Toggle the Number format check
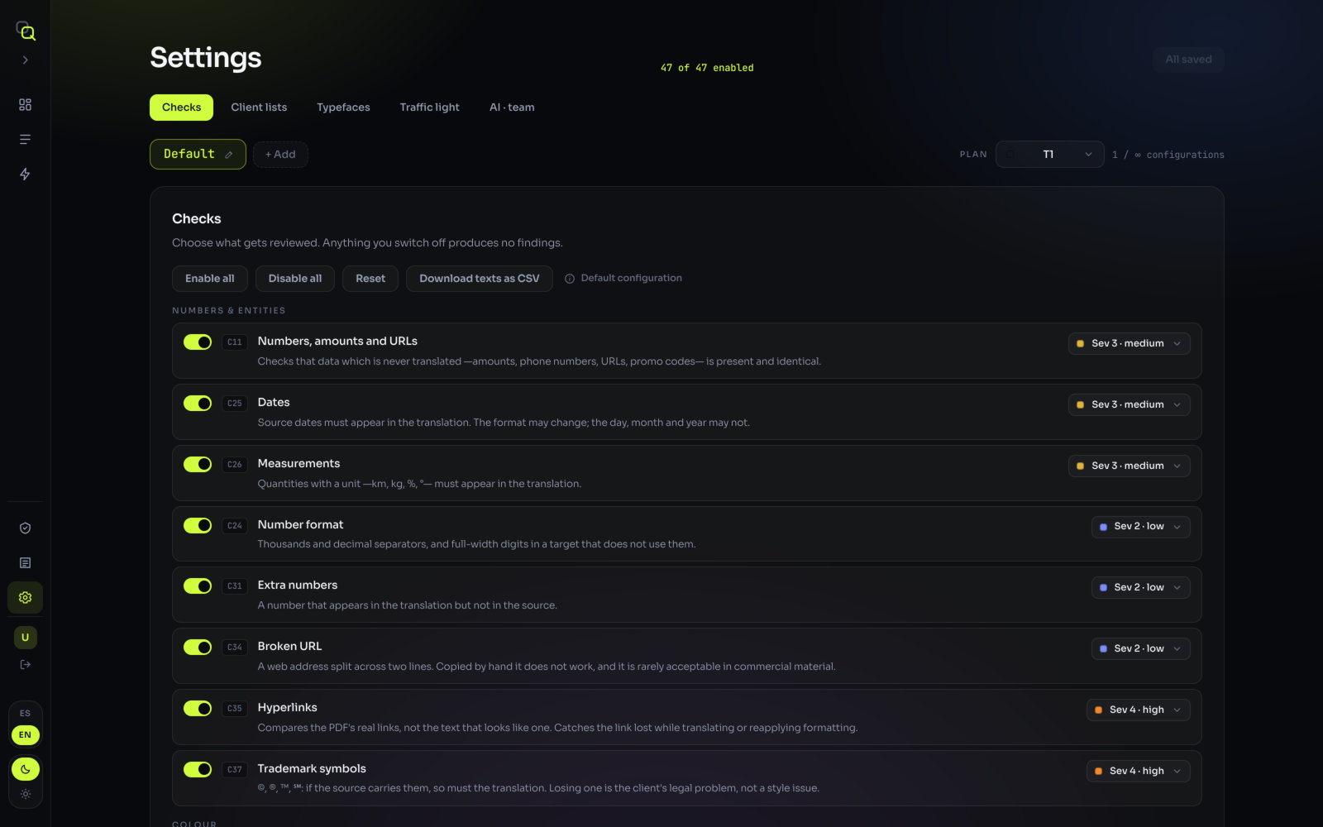This screenshot has width=1323, height=827. pos(198,526)
